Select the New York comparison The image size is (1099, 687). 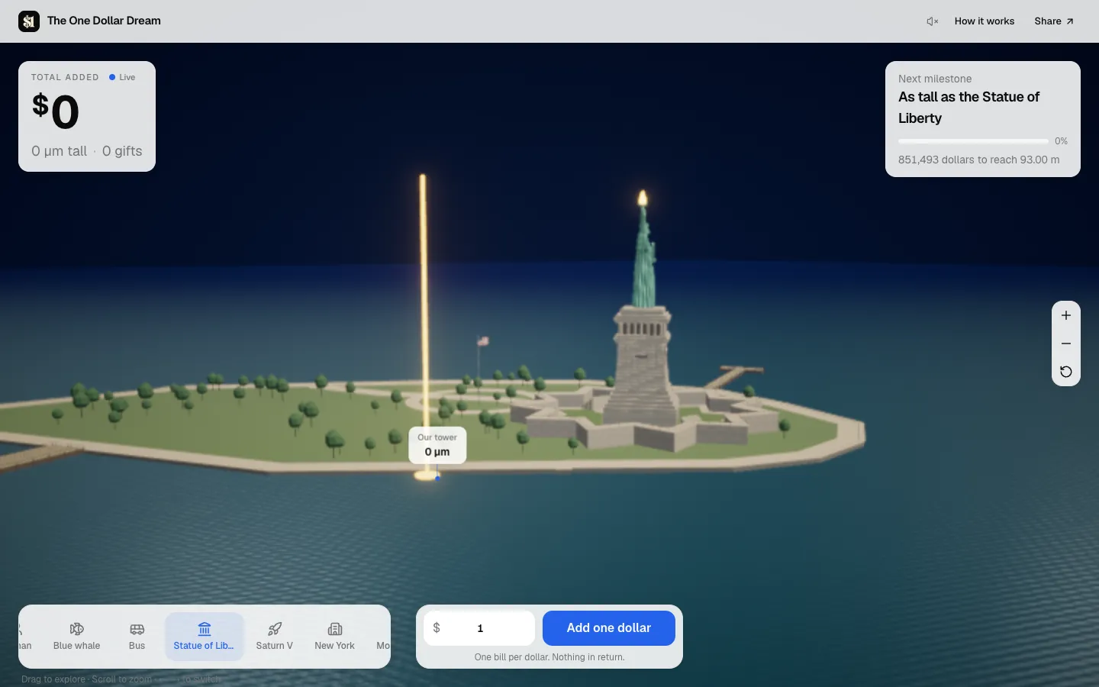[334, 636]
